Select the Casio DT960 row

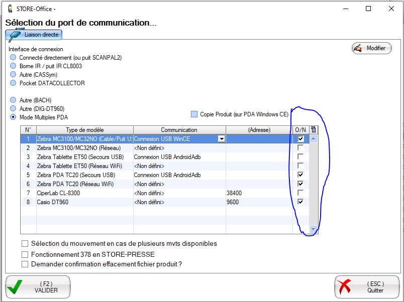pyautogui.click(x=80, y=202)
